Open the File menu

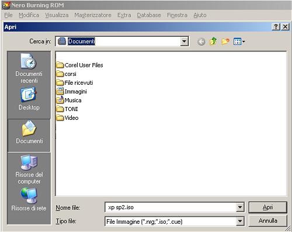[8, 15]
